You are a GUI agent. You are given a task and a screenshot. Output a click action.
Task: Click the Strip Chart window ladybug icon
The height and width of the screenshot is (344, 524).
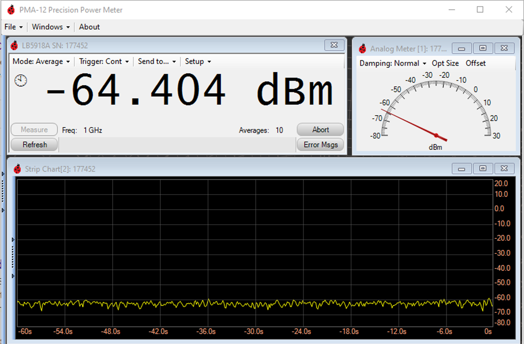click(17, 169)
